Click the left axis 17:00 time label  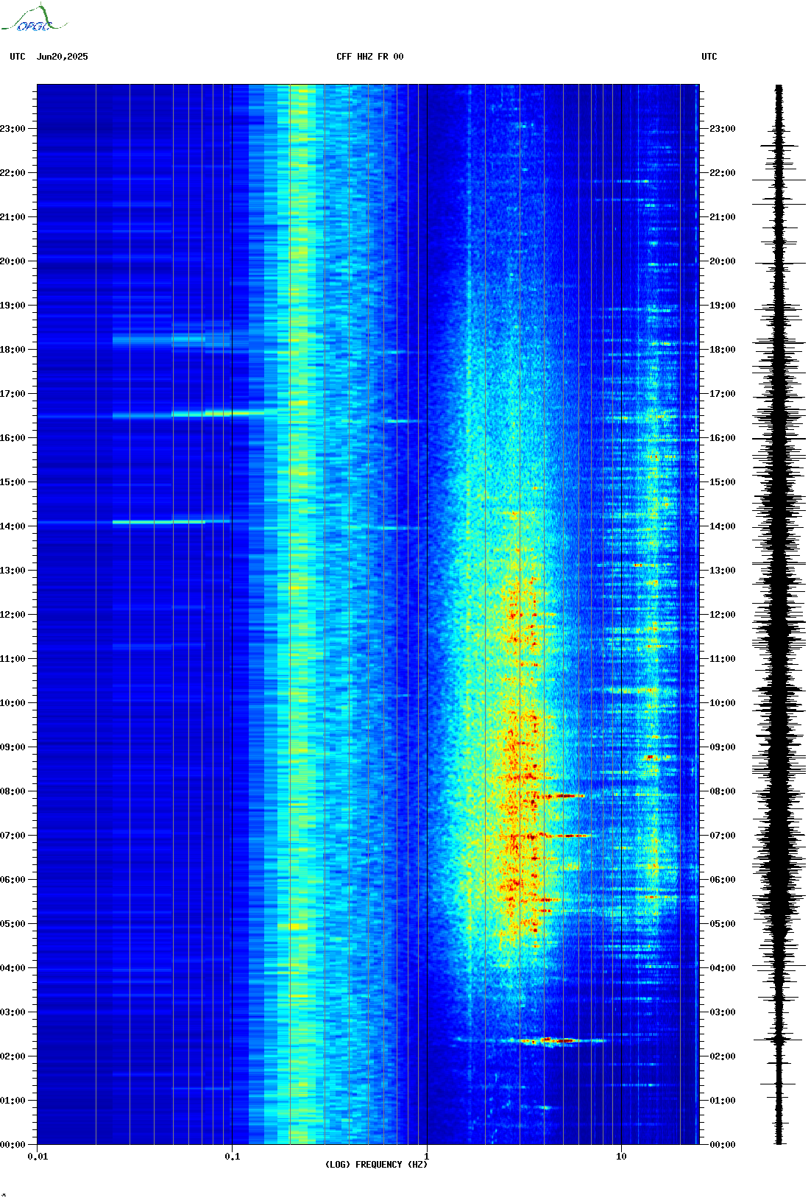click(x=13, y=394)
